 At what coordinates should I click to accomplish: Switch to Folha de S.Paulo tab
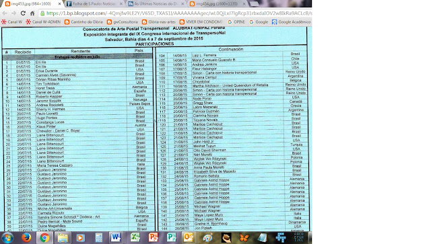(94, 4)
